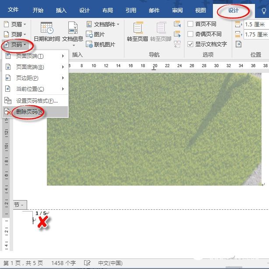Viewport: 269px width, 269px height.
Task: Click the 1.5 厘米 header position field
Action: point(256,25)
